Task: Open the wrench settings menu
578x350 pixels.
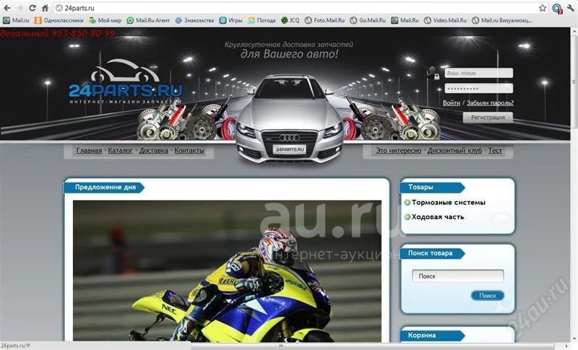Action: pos(570,8)
